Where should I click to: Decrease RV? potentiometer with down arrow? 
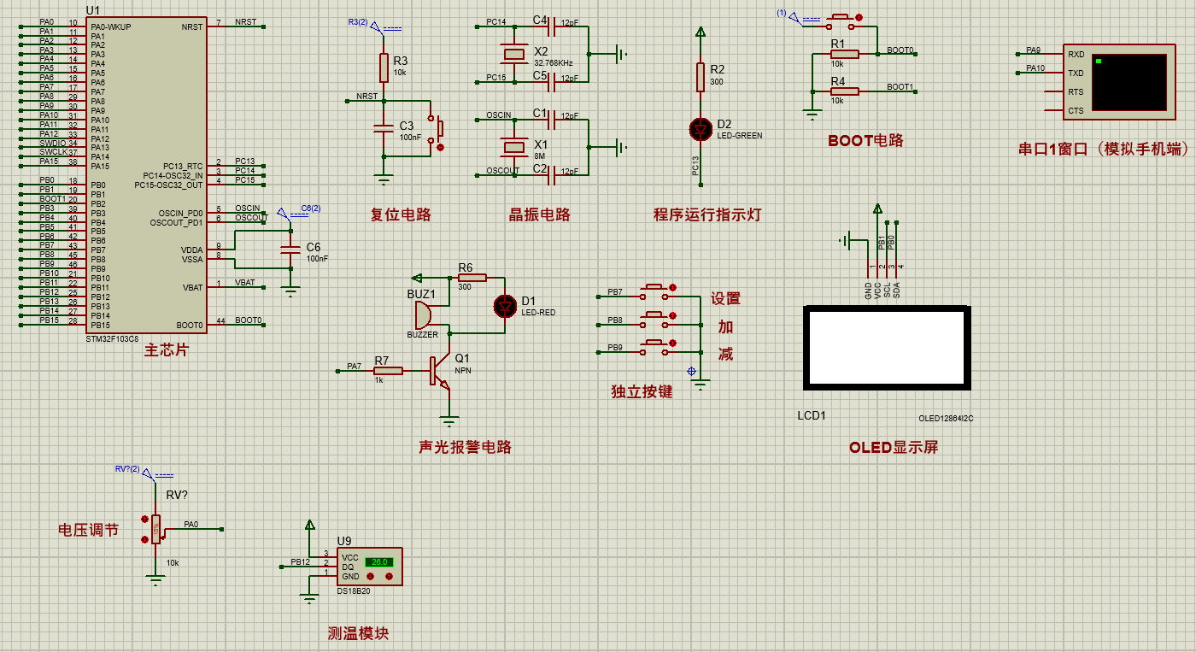click(144, 539)
